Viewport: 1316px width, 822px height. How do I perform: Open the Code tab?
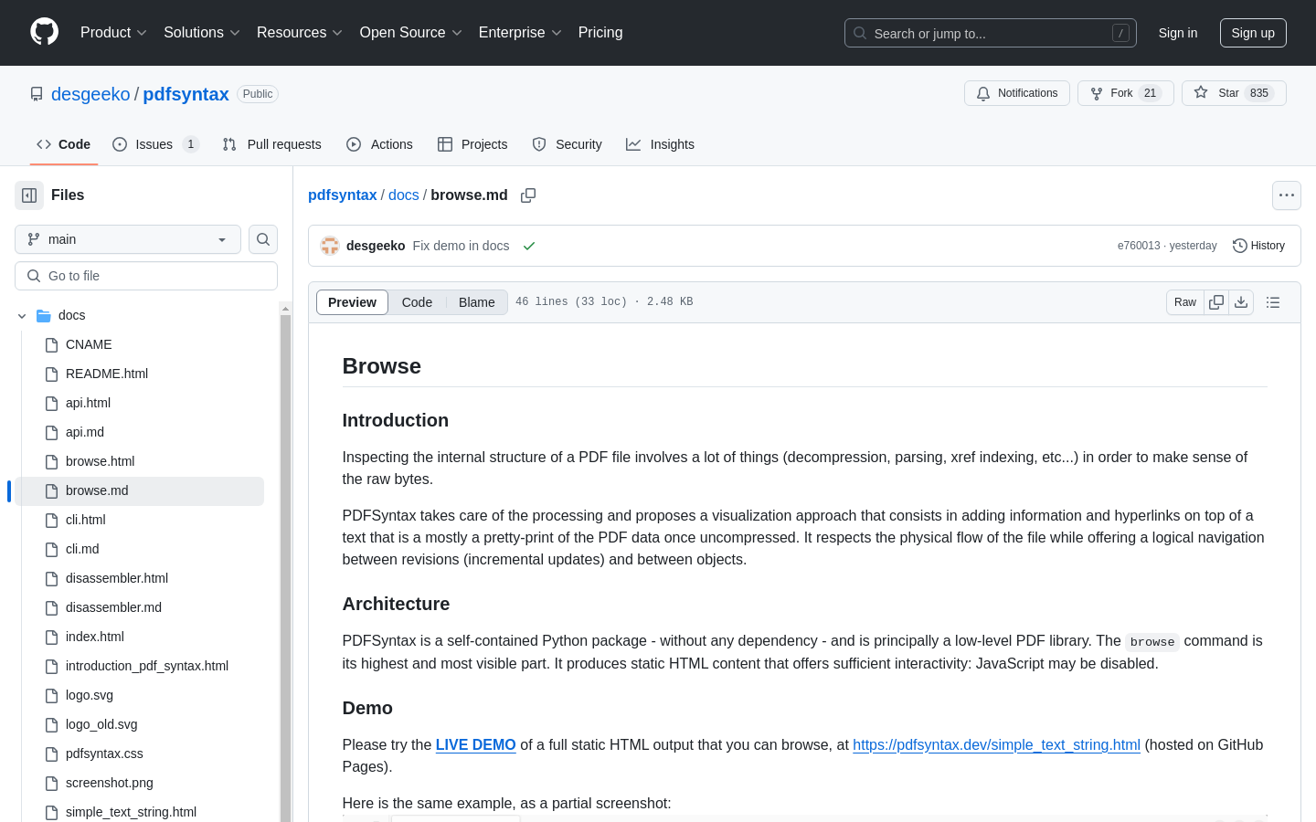[64, 144]
